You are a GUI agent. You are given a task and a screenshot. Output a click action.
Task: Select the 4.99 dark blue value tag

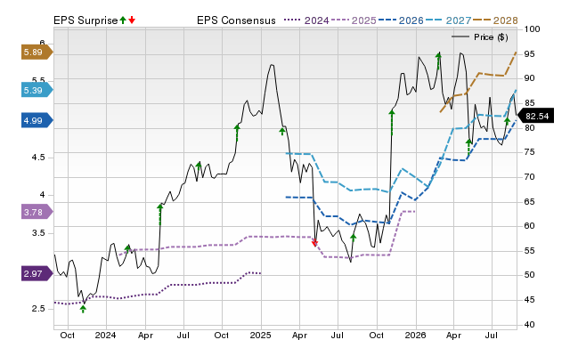pyautogui.click(x=37, y=120)
